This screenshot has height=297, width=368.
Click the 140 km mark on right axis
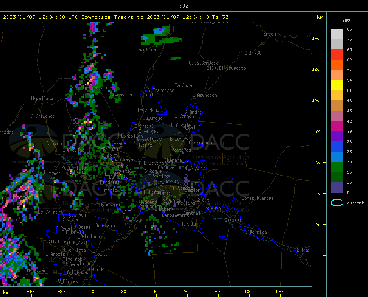(x=316, y=38)
